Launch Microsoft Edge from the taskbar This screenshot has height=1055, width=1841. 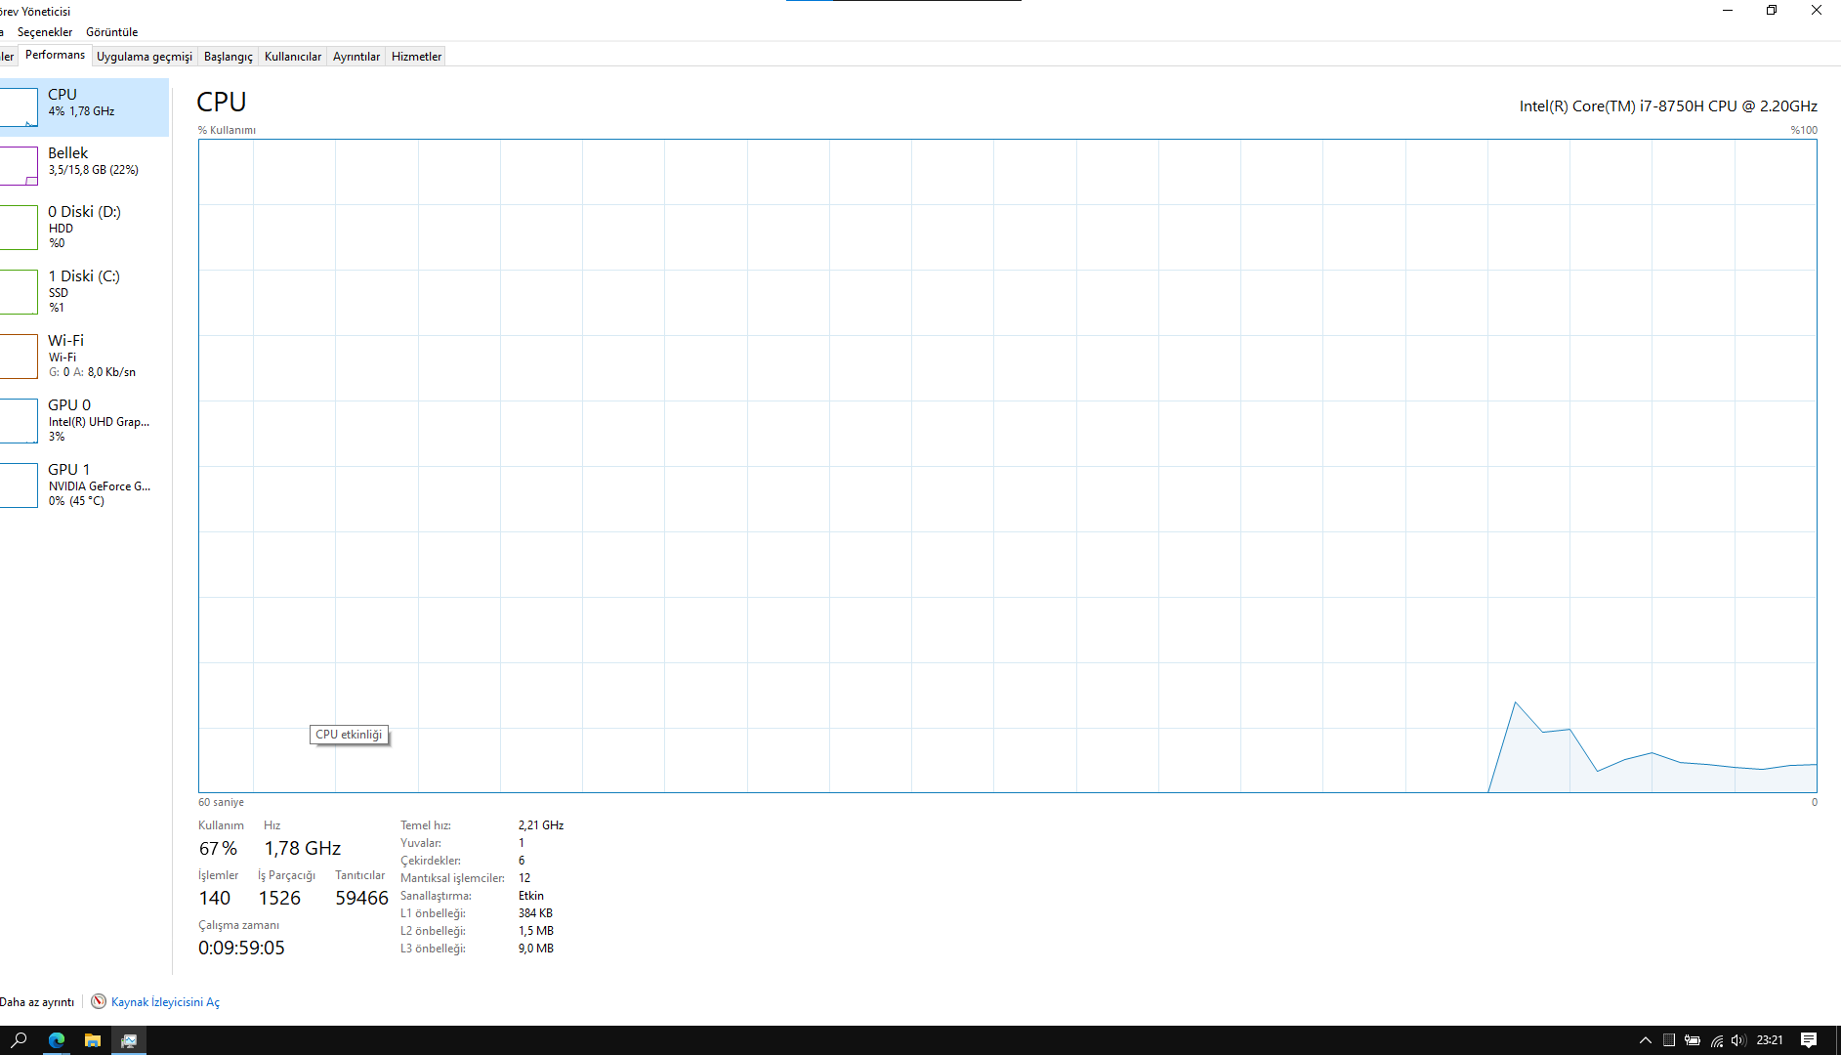tap(57, 1040)
